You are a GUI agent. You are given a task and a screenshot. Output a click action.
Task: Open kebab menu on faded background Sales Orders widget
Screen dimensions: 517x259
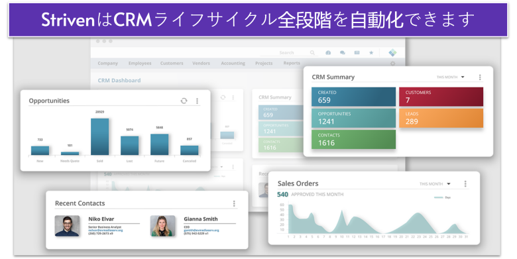click(233, 167)
